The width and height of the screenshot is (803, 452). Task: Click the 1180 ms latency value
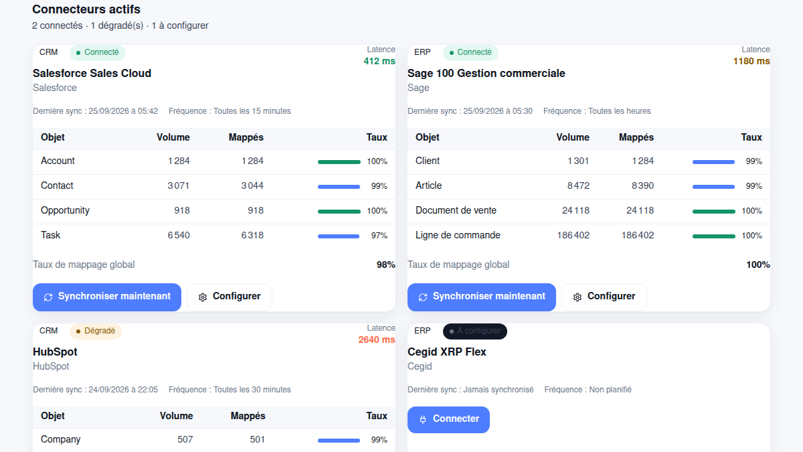(x=751, y=61)
